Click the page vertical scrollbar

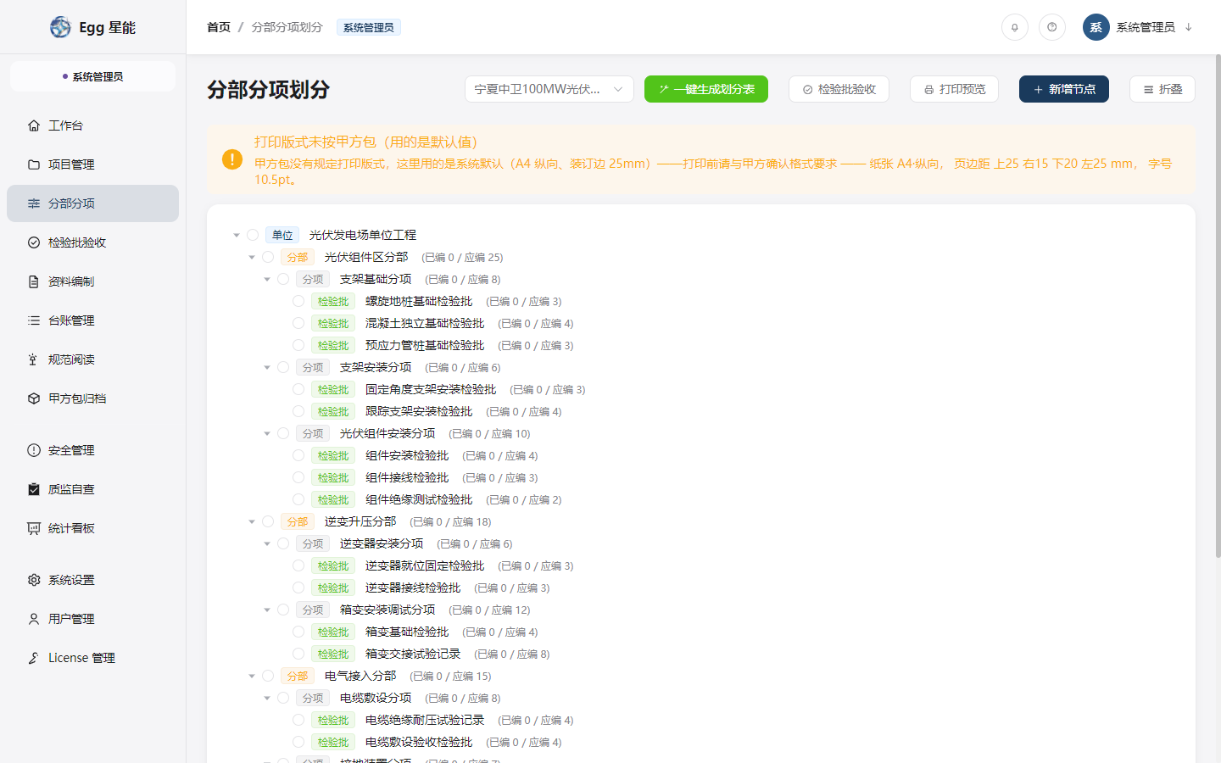pyautogui.click(x=1218, y=305)
